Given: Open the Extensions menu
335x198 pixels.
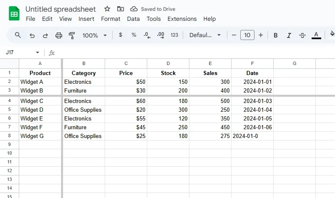Looking at the screenshot, I should pos(182,19).
